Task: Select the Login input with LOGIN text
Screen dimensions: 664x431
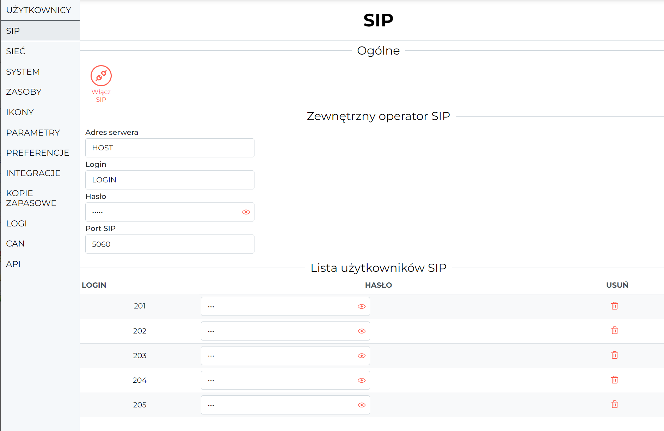Action: click(x=170, y=180)
